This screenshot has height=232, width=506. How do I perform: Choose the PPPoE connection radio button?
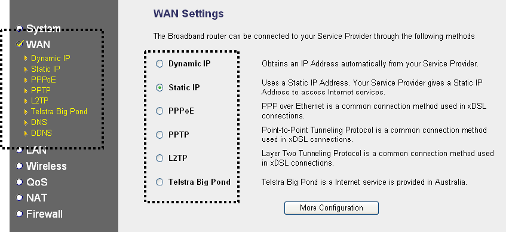click(160, 111)
